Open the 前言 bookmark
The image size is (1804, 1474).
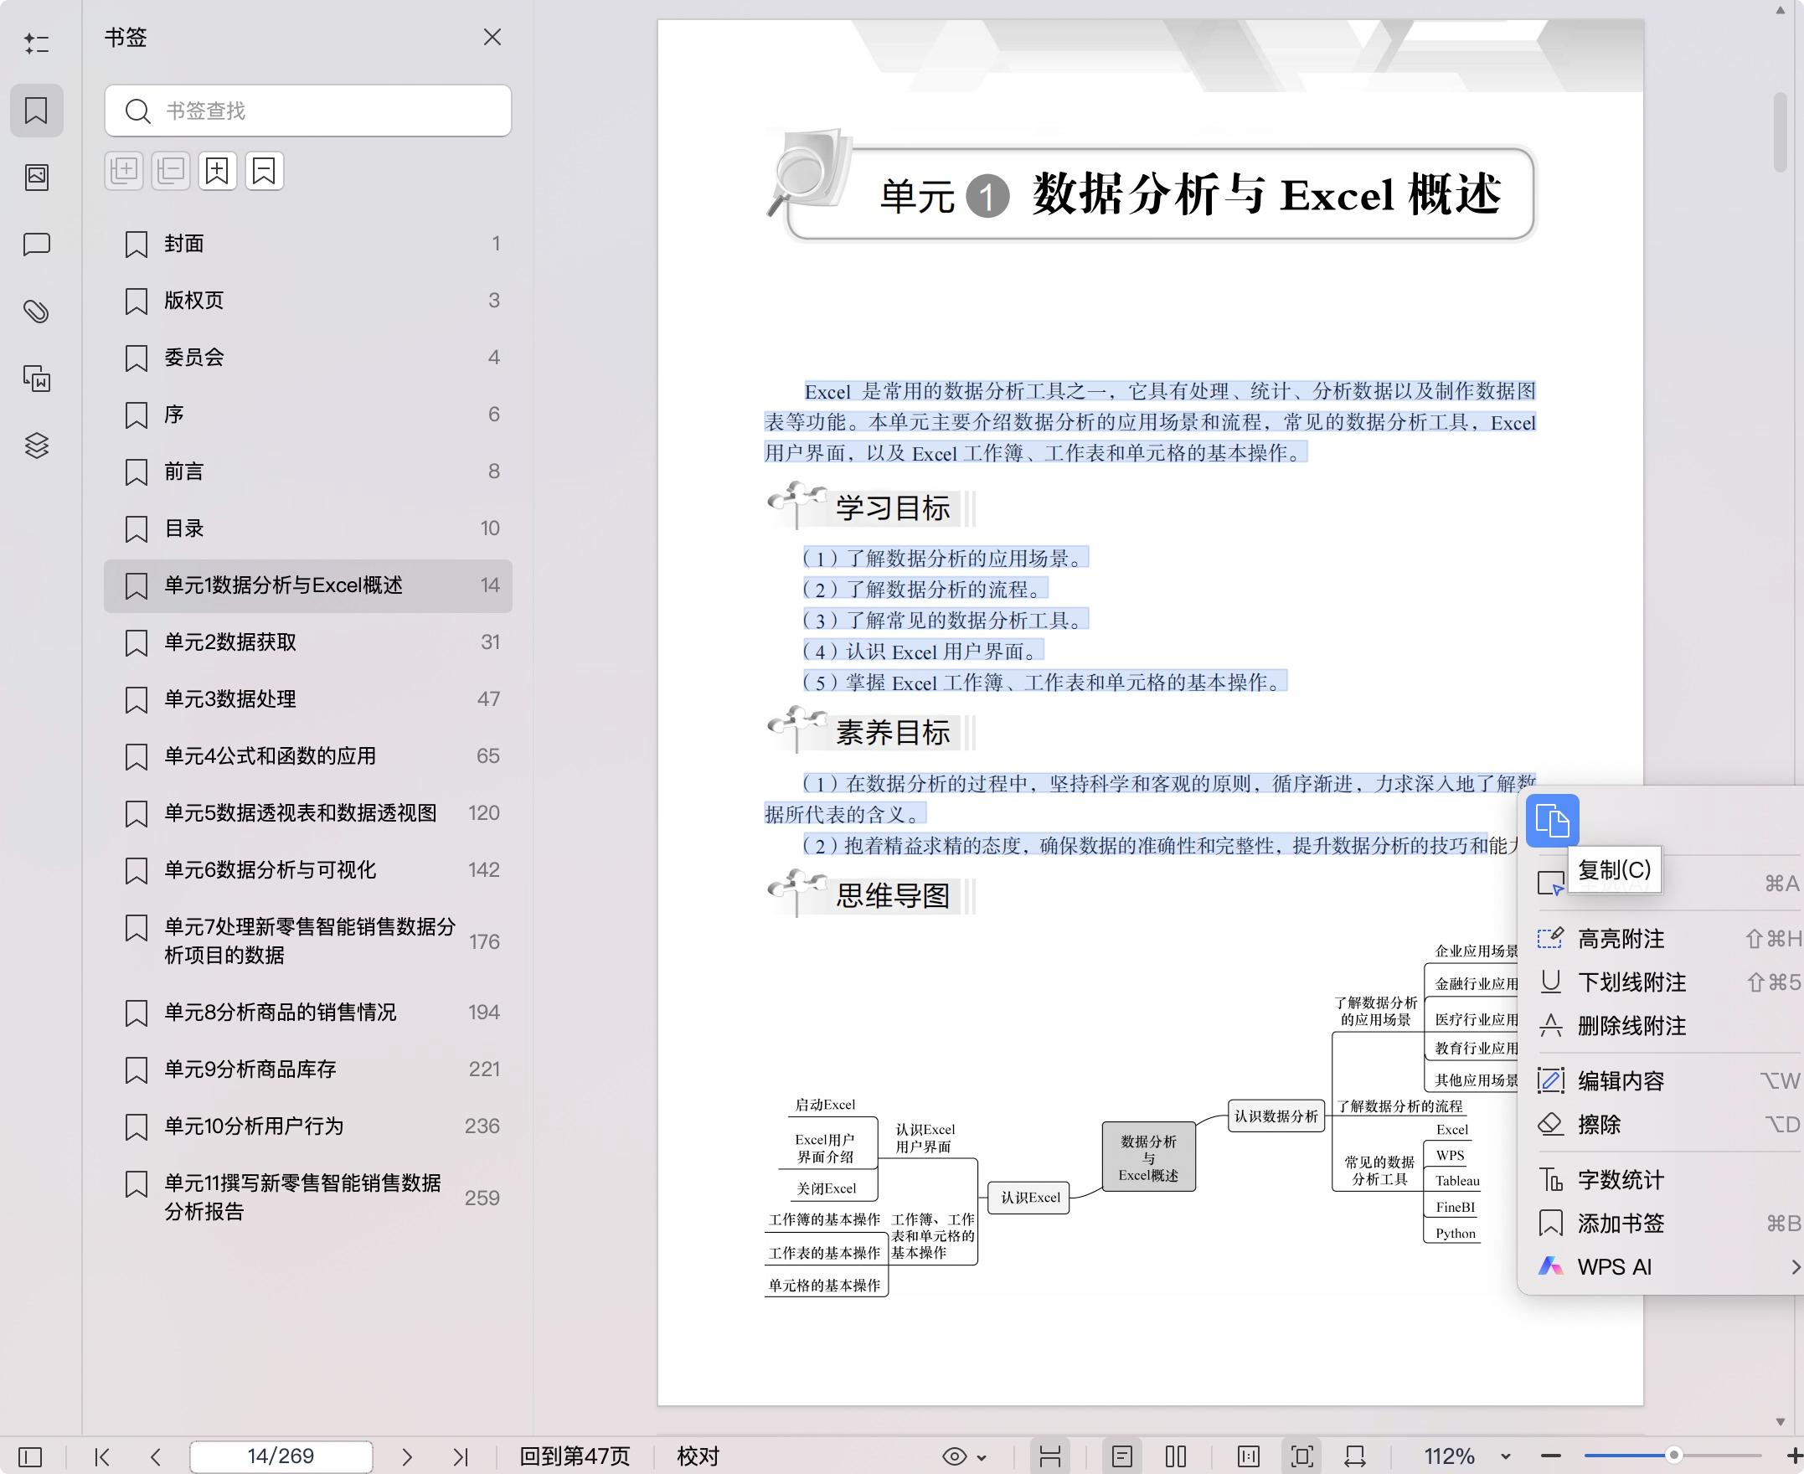click(x=308, y=472)
